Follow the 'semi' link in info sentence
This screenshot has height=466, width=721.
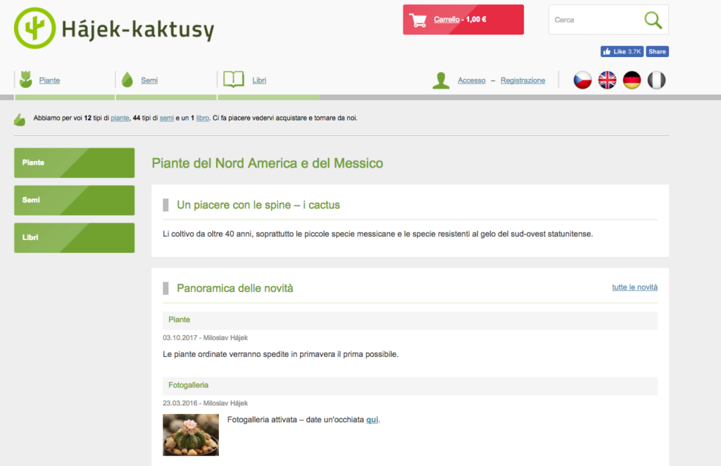166,118
